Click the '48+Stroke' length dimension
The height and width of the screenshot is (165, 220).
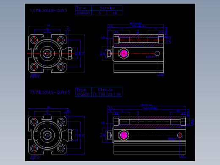[135, 23]
